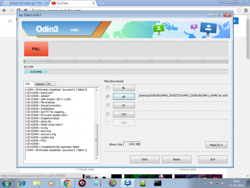
Task: Click the CSC file browse button
Action: (124, 114)
